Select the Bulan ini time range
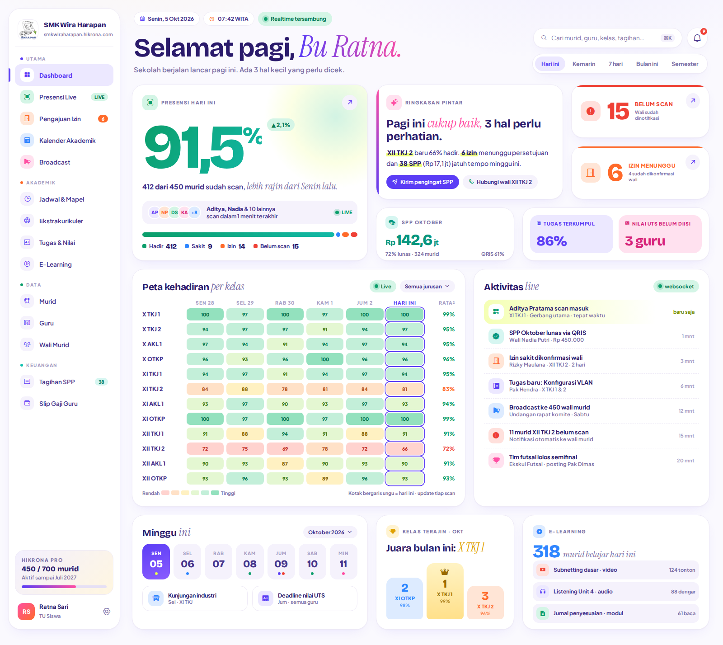 [647, 64]
